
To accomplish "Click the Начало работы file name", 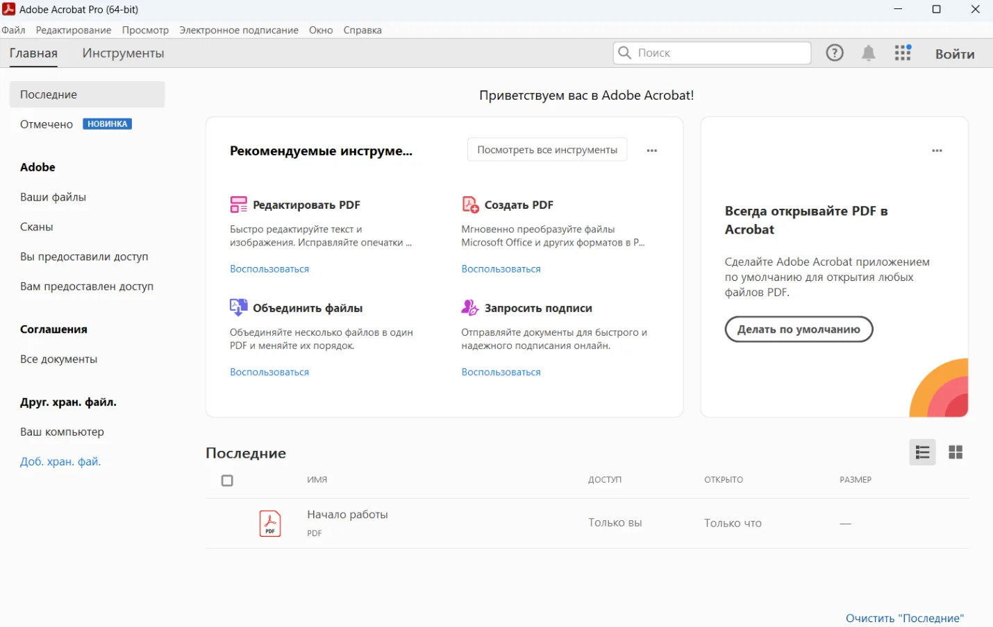I will [347, 515].
